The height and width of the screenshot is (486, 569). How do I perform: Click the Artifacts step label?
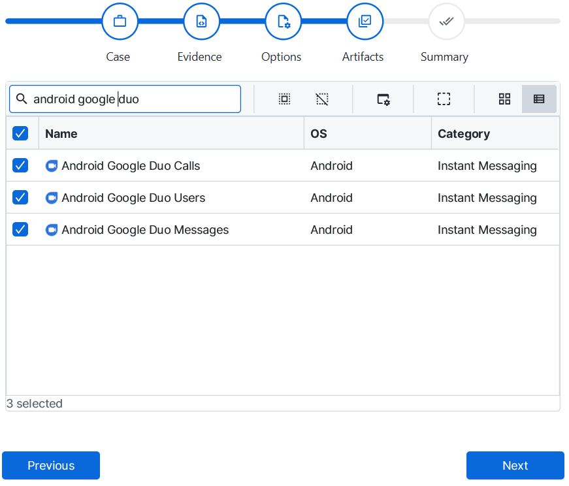coord(363,57)
